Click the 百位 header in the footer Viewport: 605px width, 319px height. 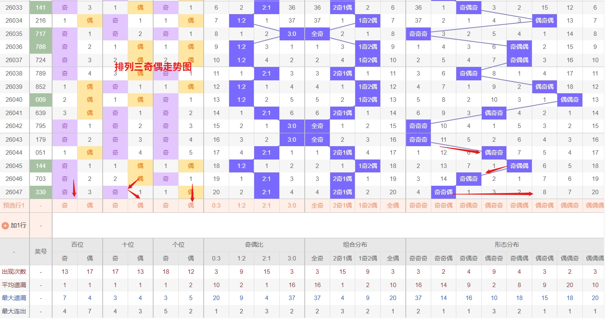77,245
